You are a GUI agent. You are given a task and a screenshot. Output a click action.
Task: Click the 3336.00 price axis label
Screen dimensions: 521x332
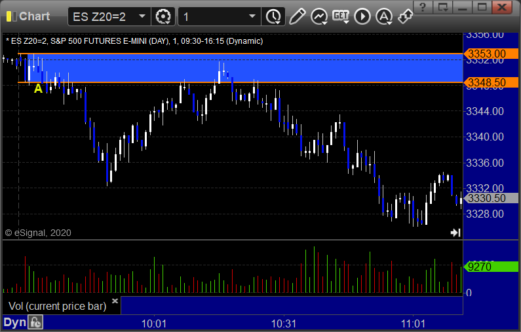click(x=485, y=163)
